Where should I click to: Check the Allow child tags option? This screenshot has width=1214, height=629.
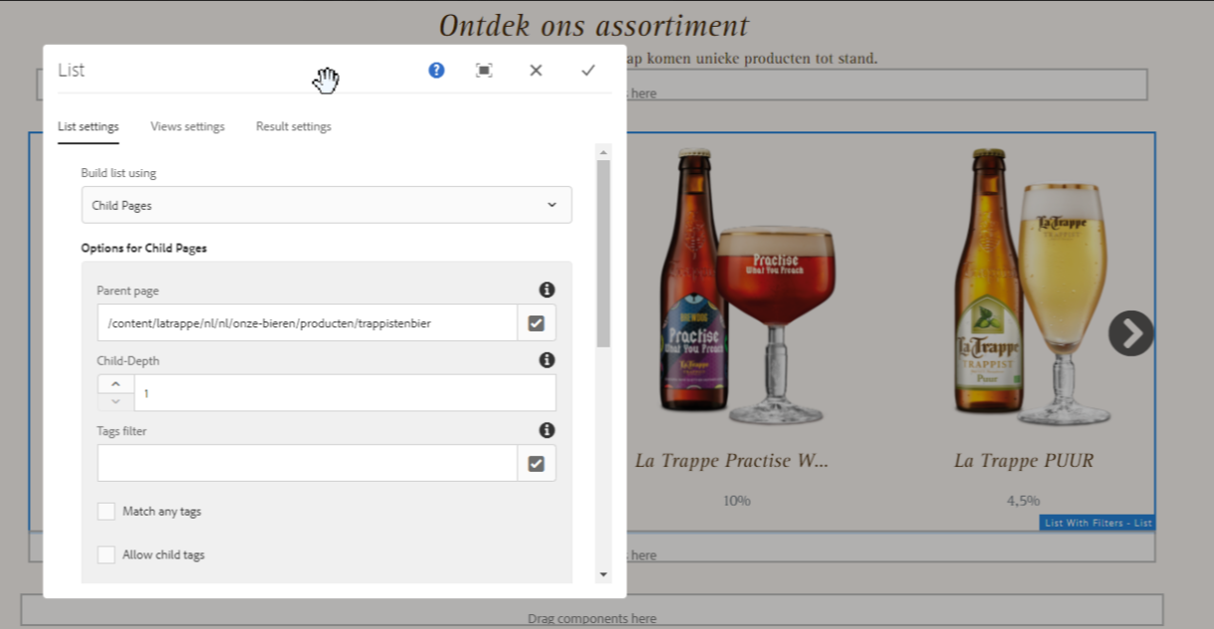pos(106,554)
